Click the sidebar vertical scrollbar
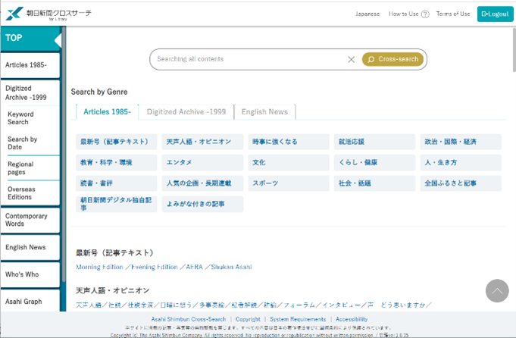The width and height of the screenshot is (516, 338). (x=64, y=154)
